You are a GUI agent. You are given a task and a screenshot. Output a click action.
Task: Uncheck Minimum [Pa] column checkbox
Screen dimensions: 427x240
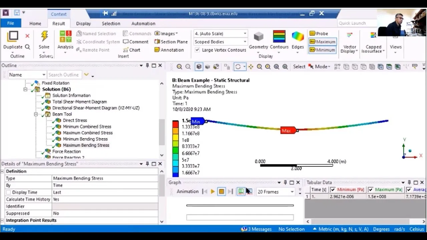pos(333,190)
